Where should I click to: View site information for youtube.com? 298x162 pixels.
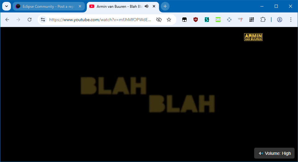[43, 20]
